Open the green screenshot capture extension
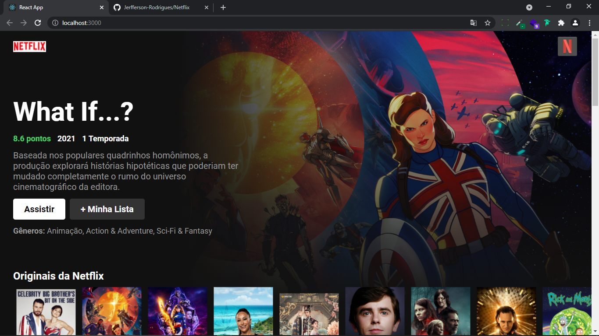The width and height of the screenshot is (599, 336). coord(505,23)
